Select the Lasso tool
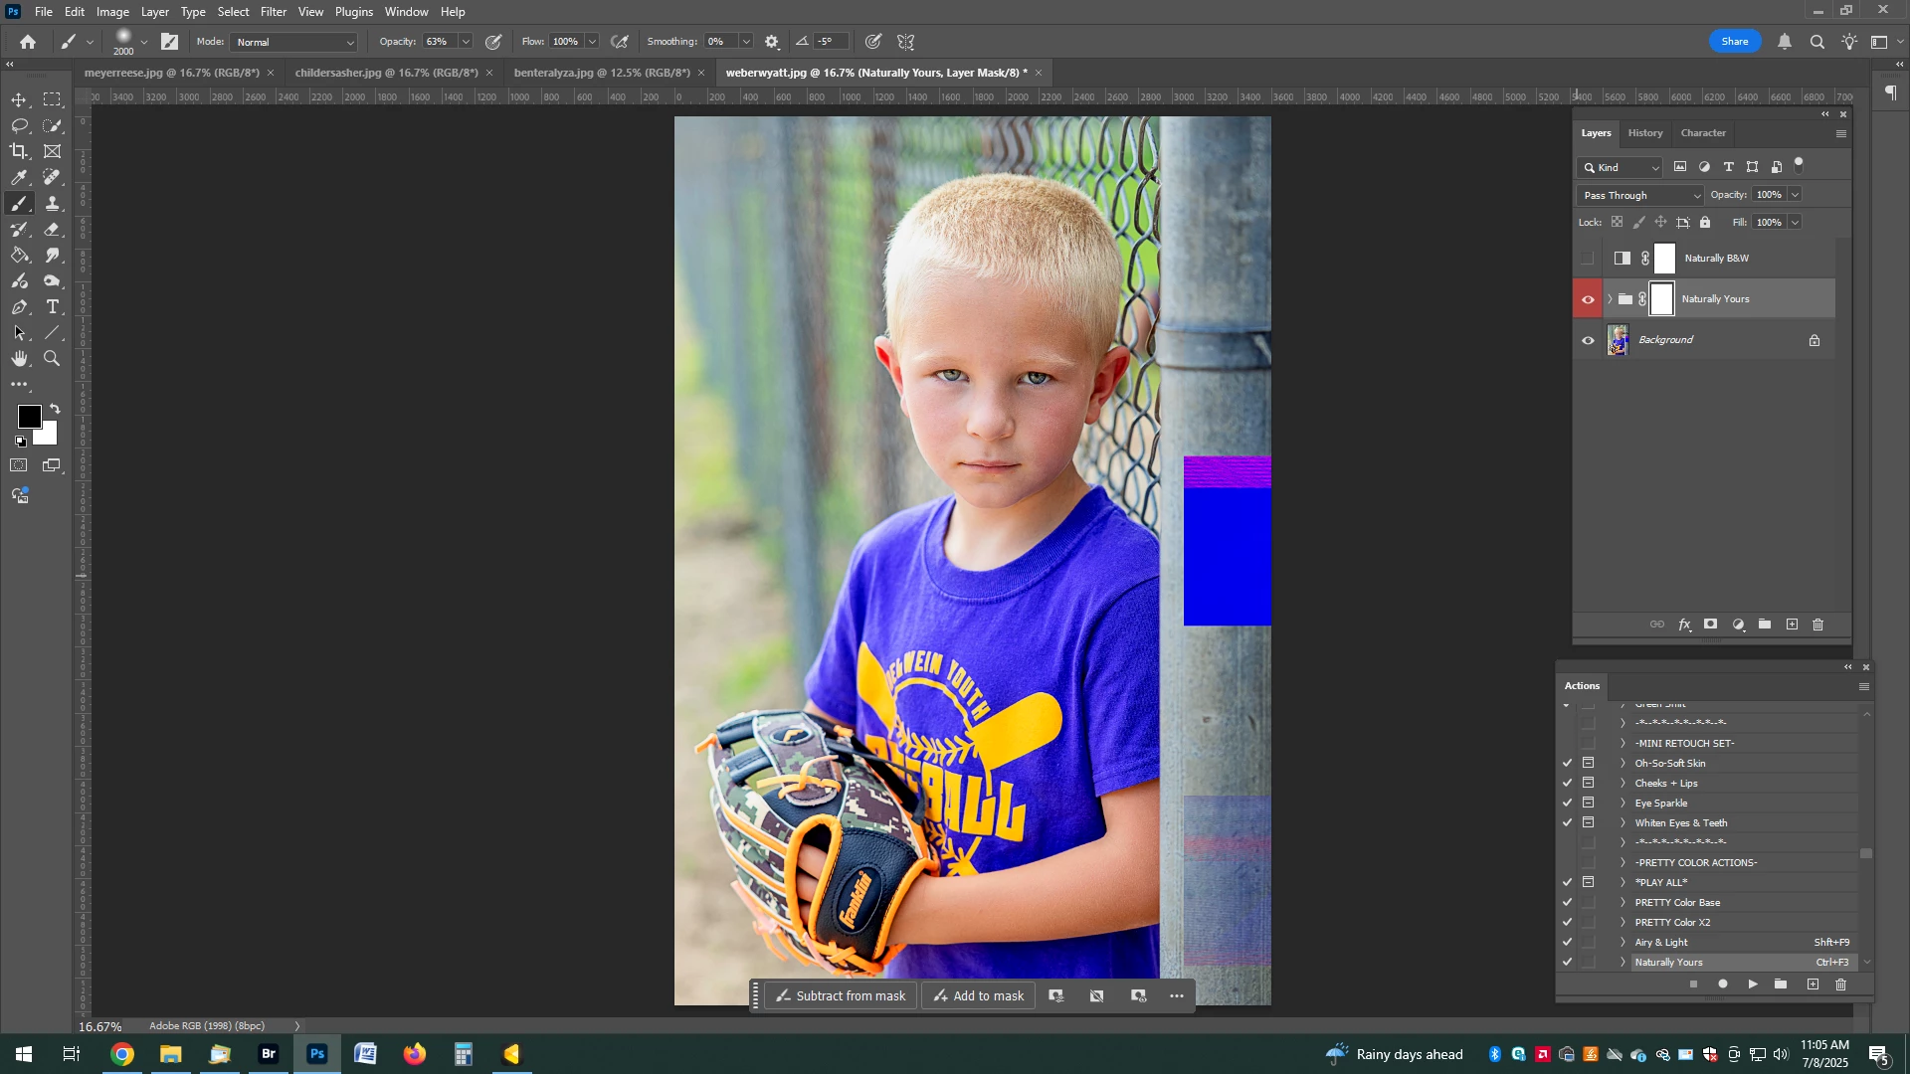Viewport: 1910px width, 1074px height. click(x=19, y=125)
